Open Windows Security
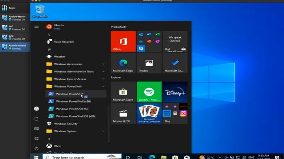 (76, 124)
